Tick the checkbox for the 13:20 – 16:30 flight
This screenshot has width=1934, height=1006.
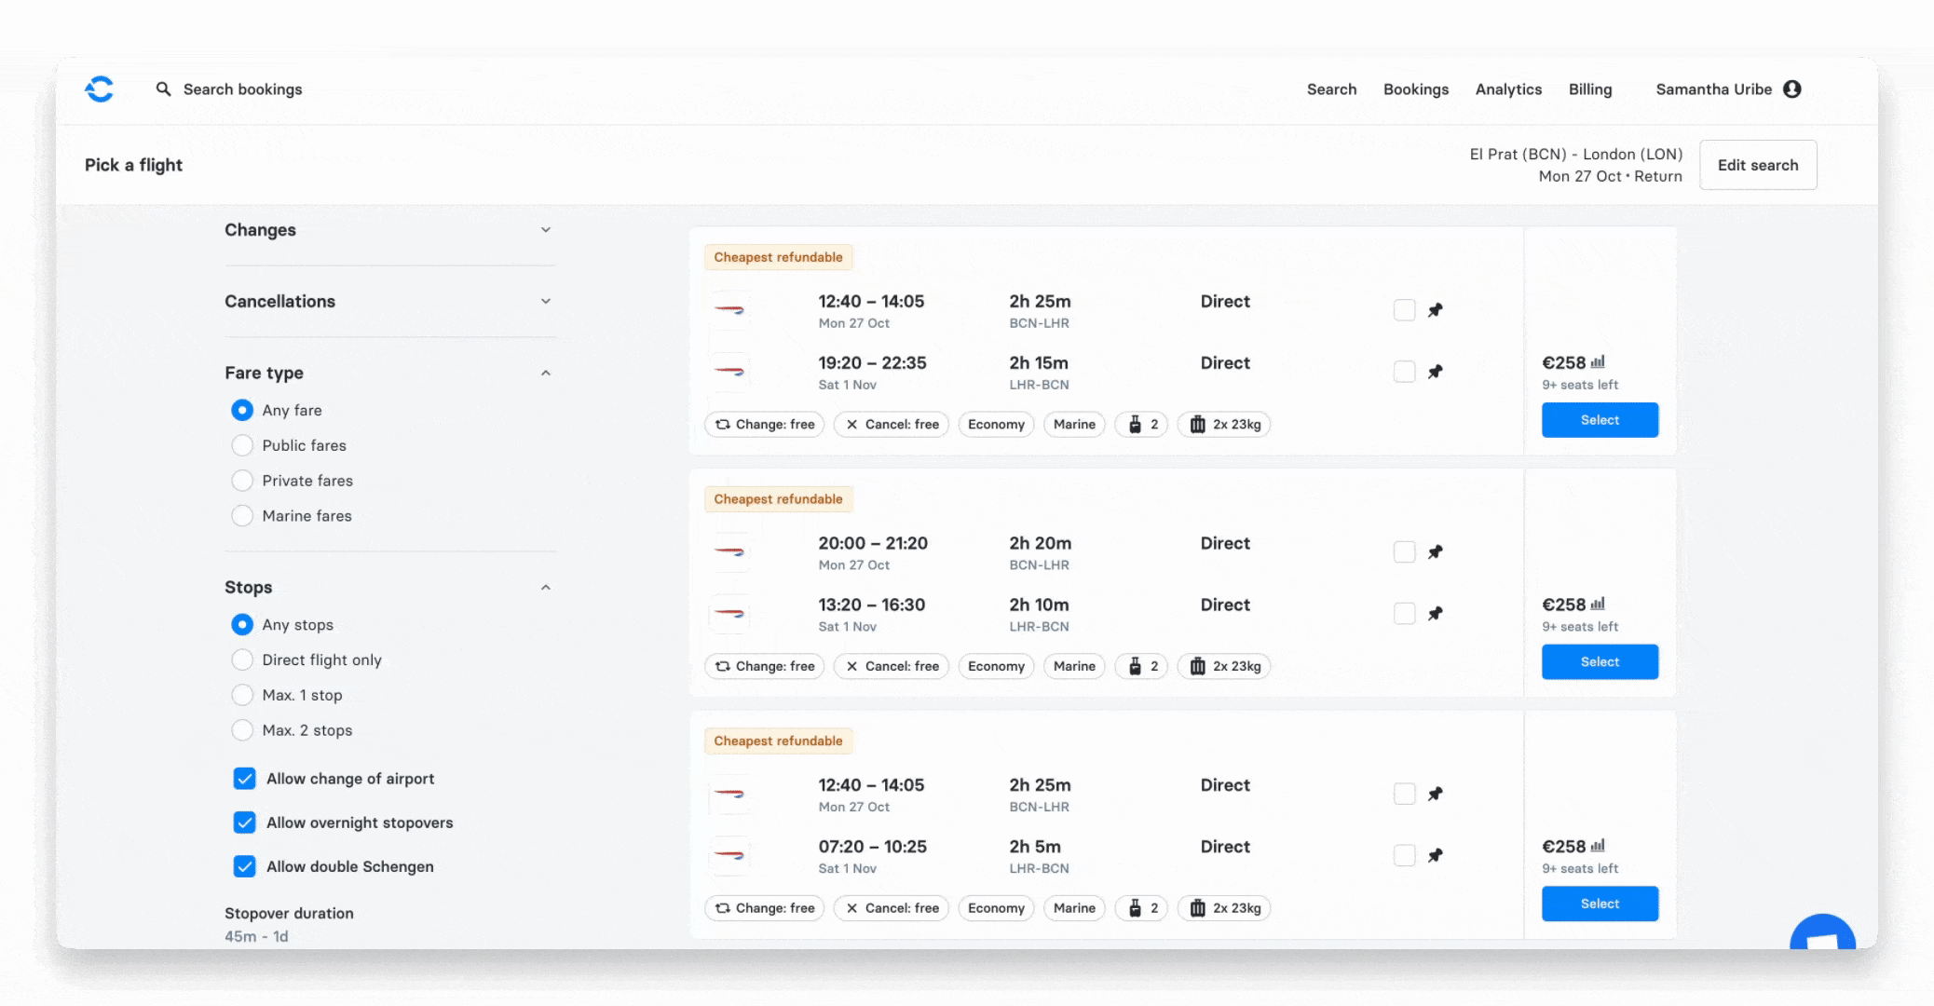coord(1404,614)
